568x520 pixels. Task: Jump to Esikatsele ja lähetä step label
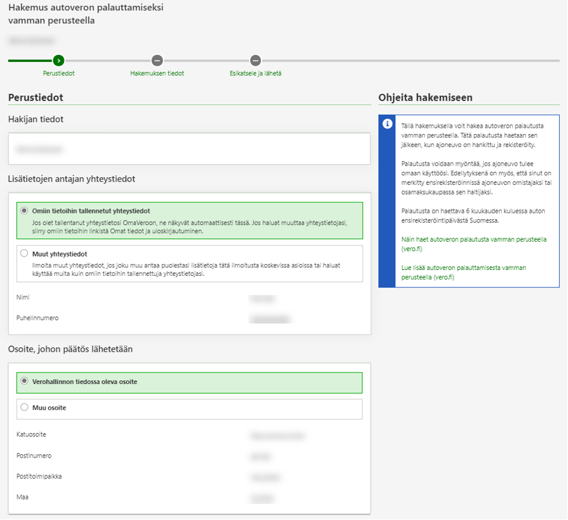point(256,73)
